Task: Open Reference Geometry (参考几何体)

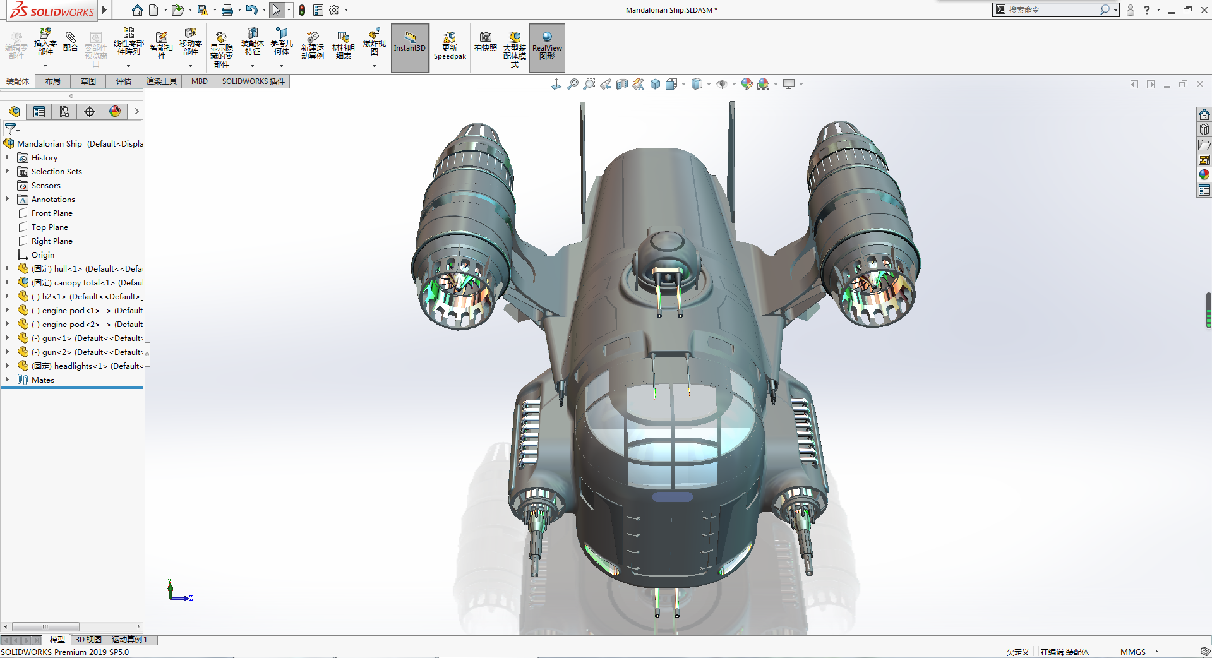Action: tap(282, 42)
